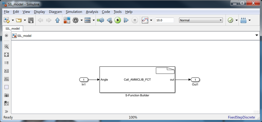Image resolution: width=262 pixels, height=122 pixels.
Task: Open the View menu
Action: click(x=26, y=12)
